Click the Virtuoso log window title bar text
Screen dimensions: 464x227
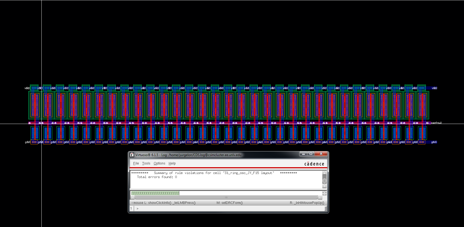pos(188,155)
